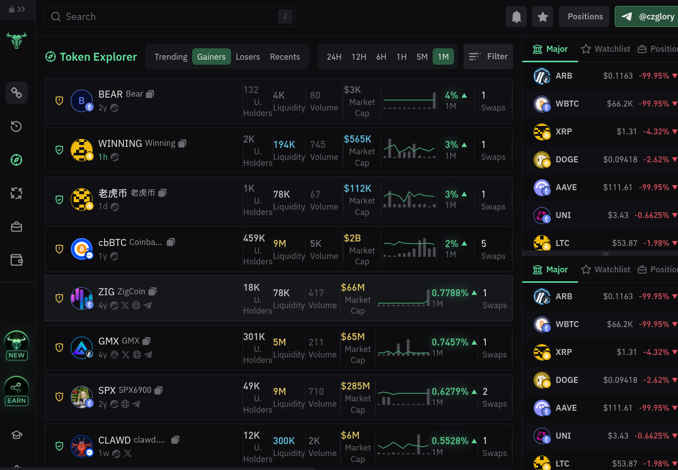Toggle the favorites star in the top bar

(543, 16)
